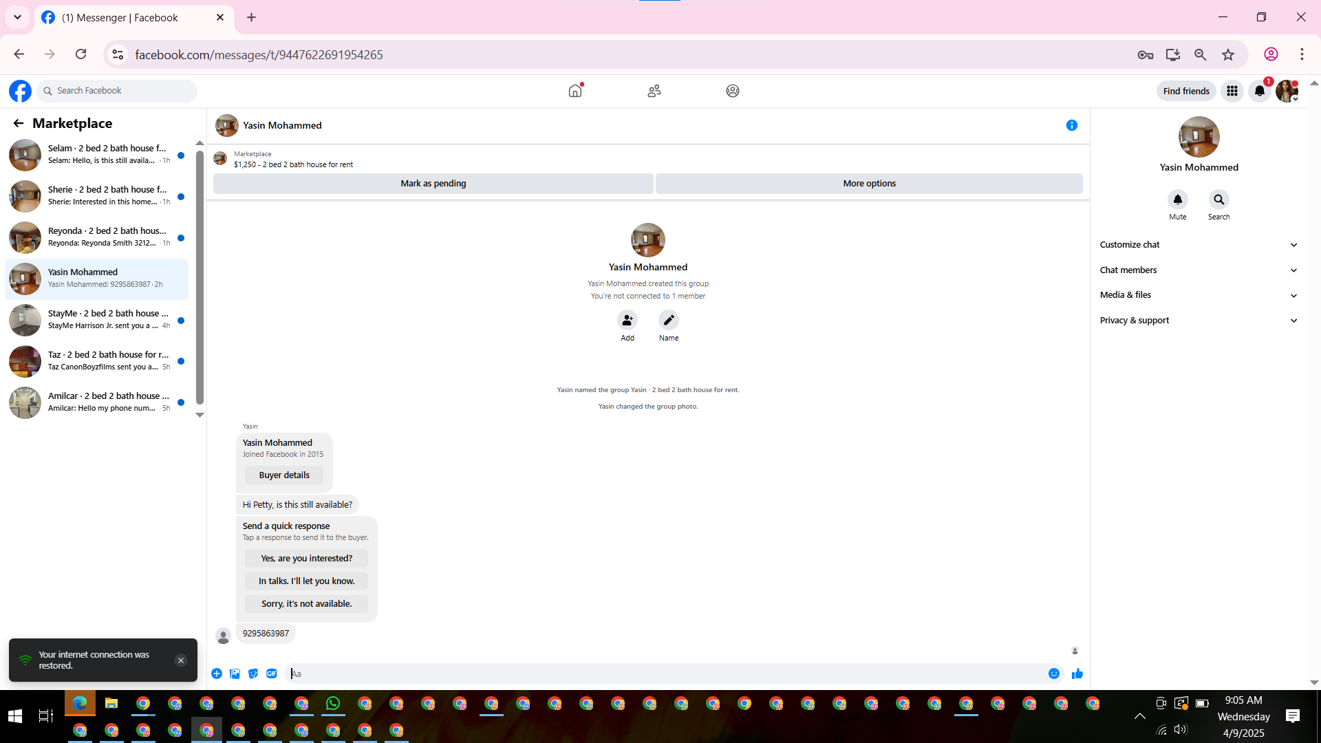This screenshot has width=1321, height=743.
Task: Dismiss internet connection restored notification
Action: pyautogui.click(x=181, y=660)
